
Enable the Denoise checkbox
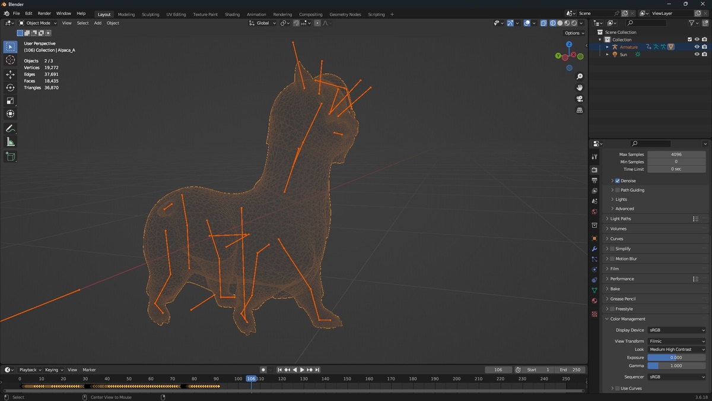(x=618, y=181)
